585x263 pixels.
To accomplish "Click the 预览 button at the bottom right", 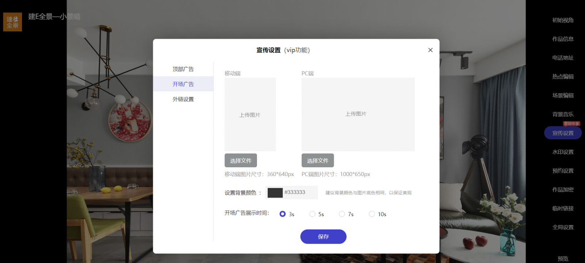I will 563,259.
